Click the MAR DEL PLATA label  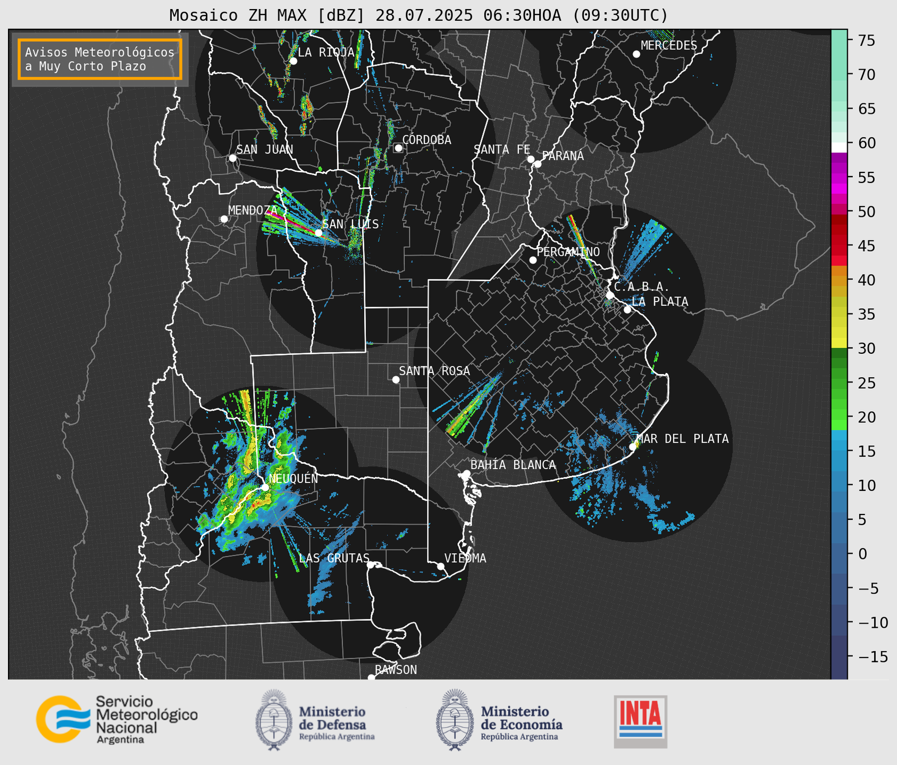click(x=683, y=439)
